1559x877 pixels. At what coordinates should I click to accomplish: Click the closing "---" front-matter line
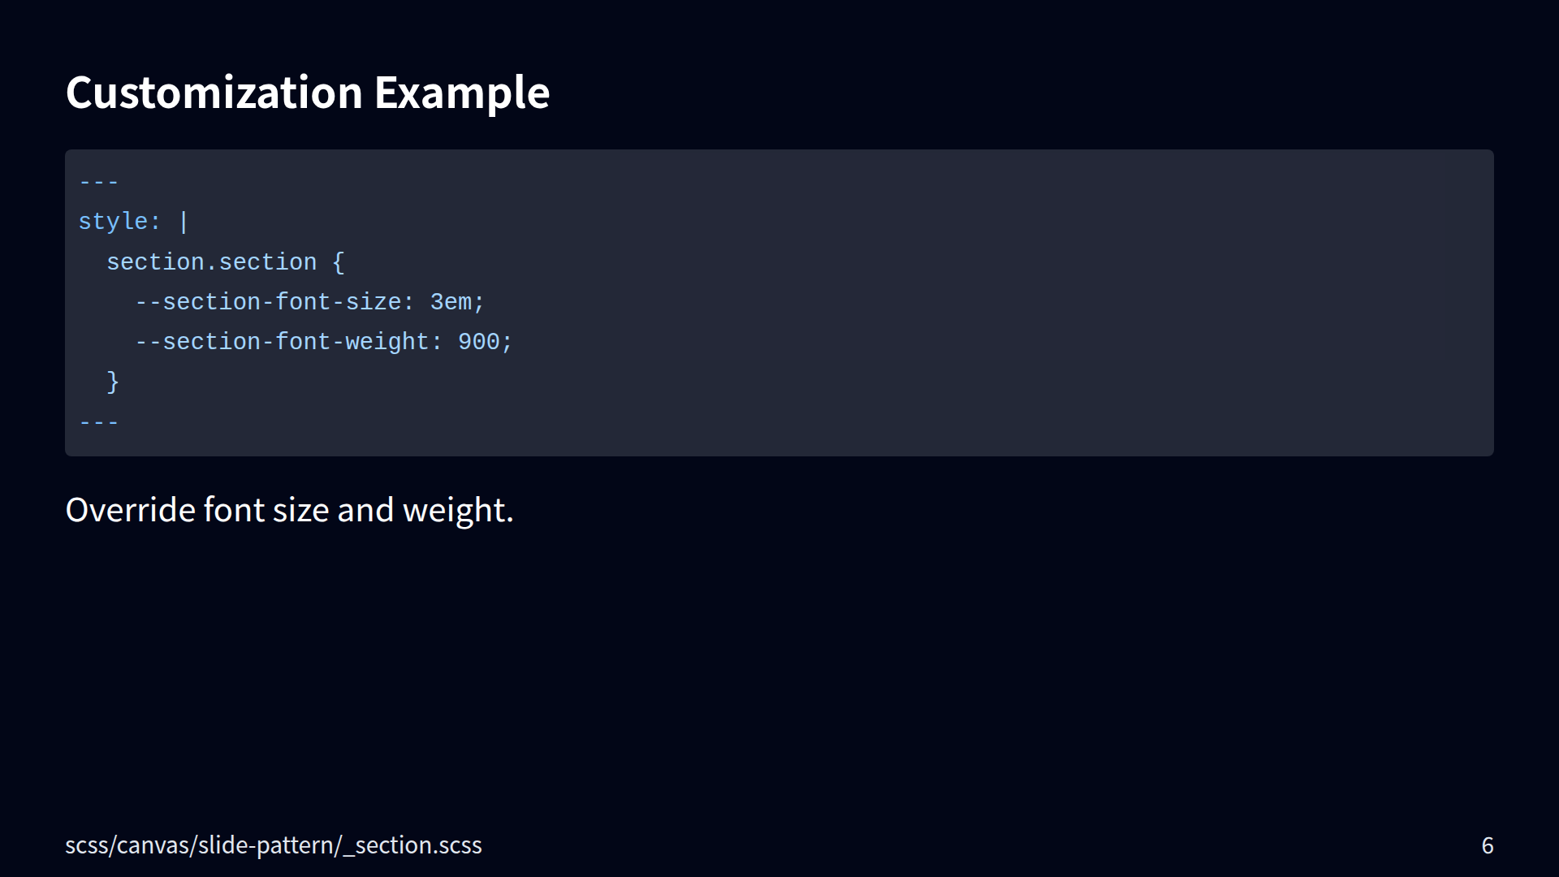tap(99, 422)
